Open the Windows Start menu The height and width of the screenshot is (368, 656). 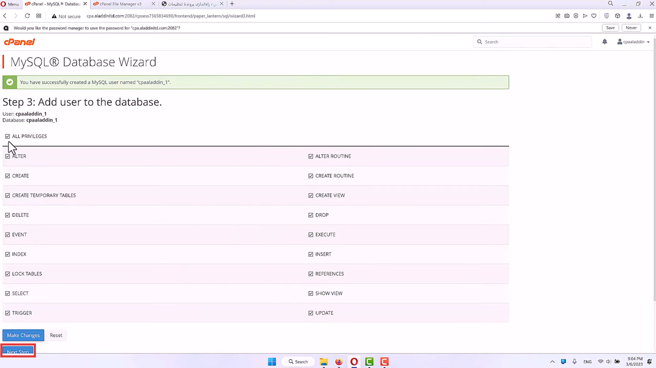coord(272,362)
